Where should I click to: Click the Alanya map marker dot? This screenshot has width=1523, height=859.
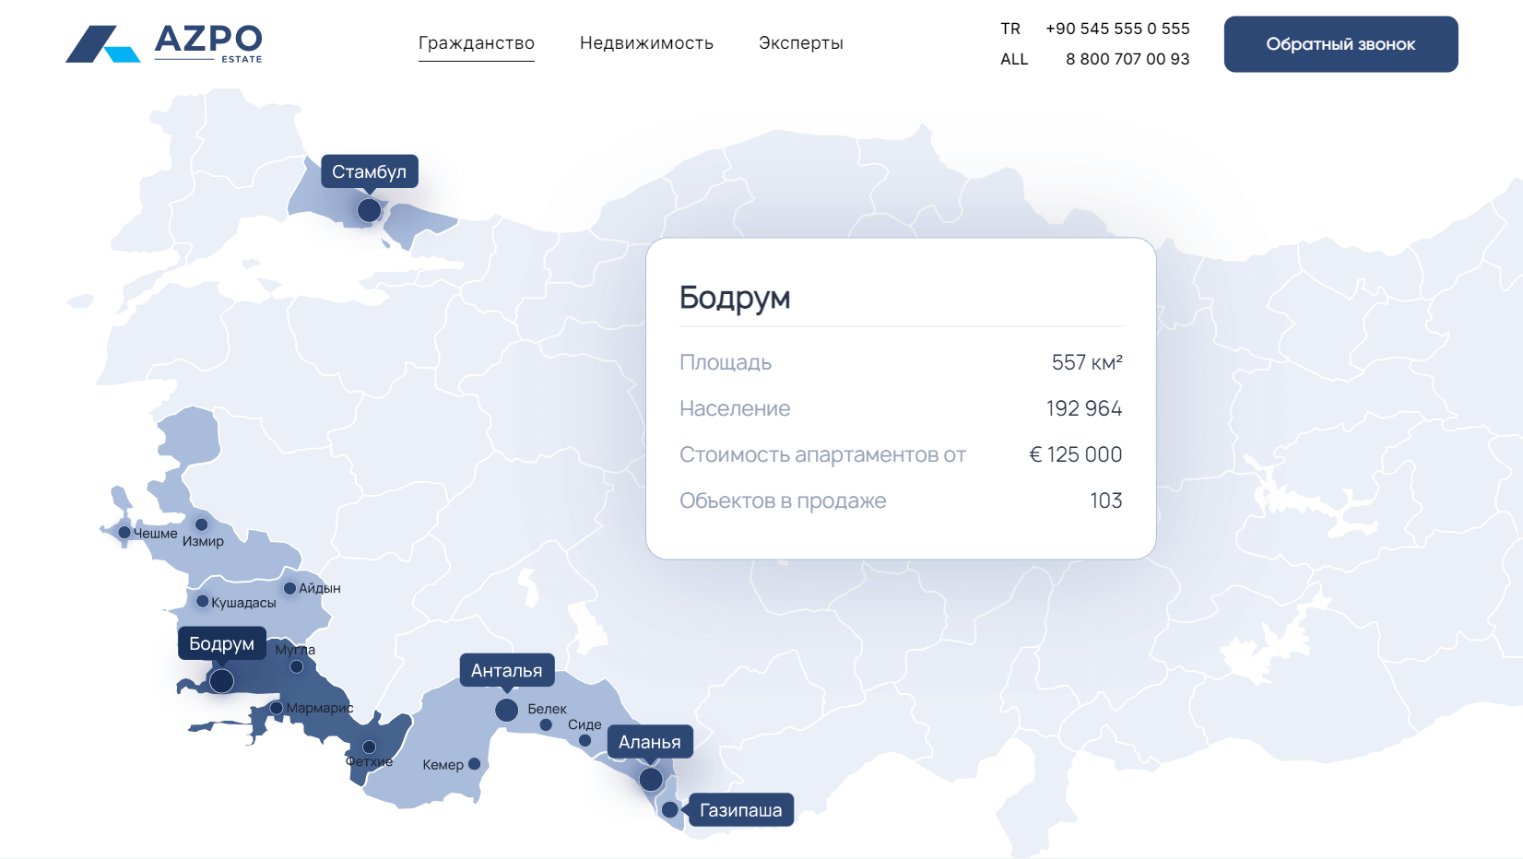pyautogui.click(x=651, y=780)
